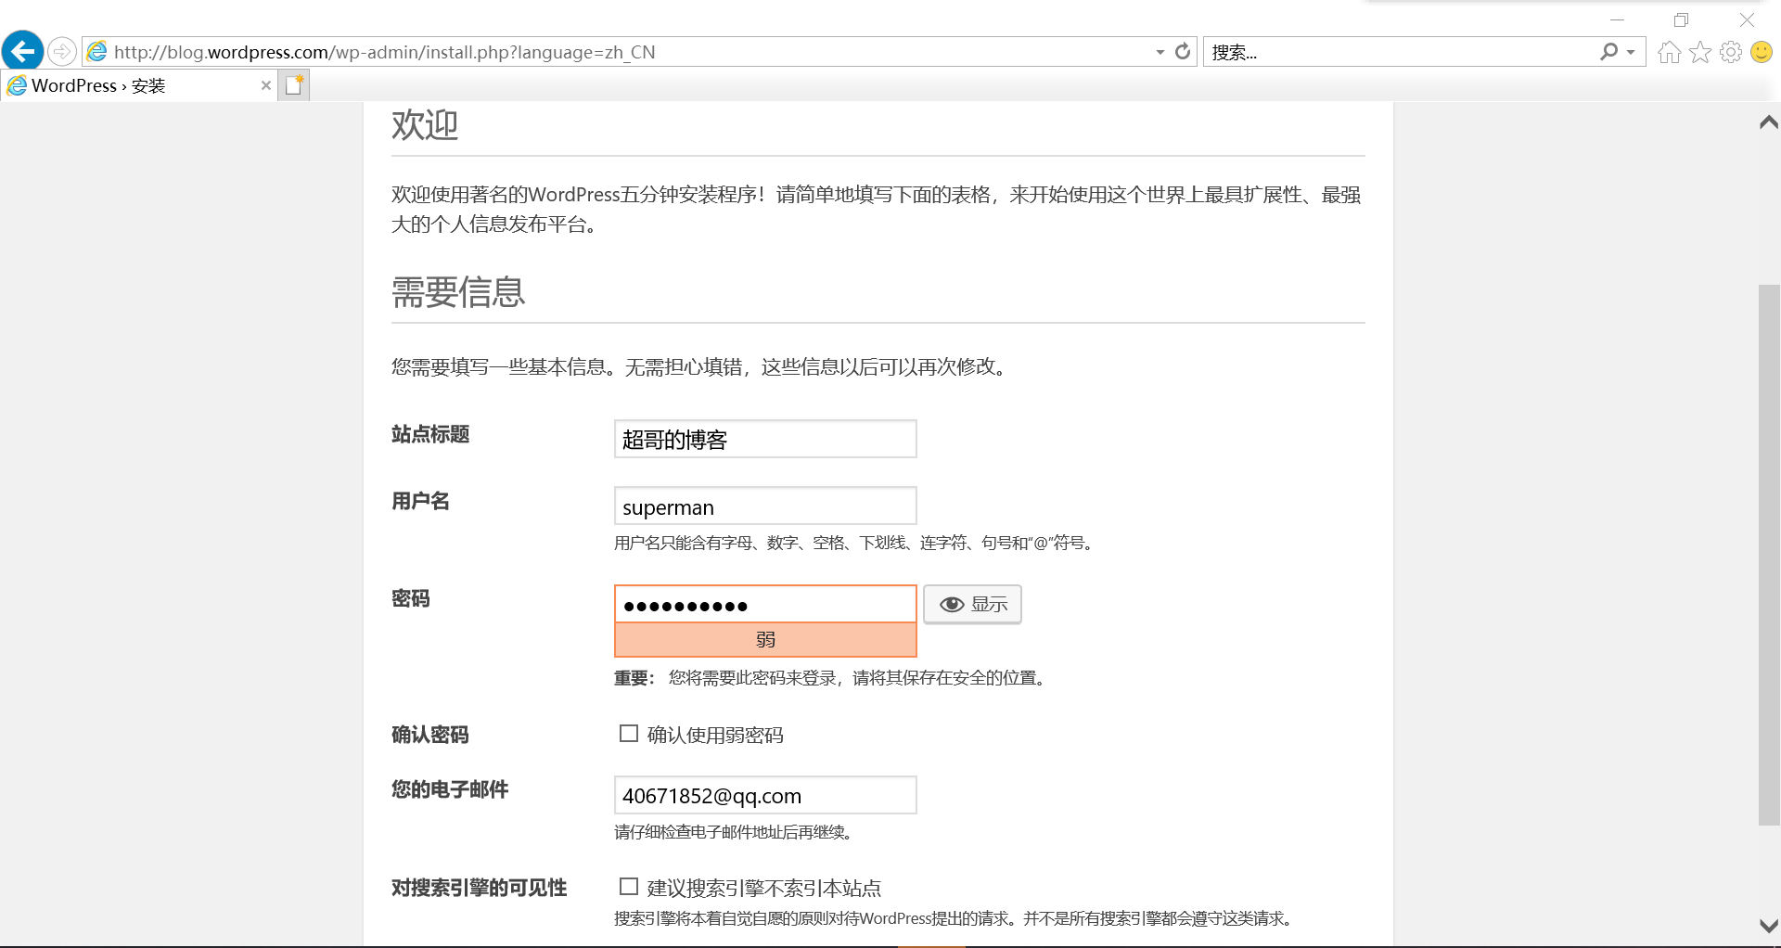Click the vertical scrollbar thumb
Screen dimensions: 1781x948
coord(1769,555)
